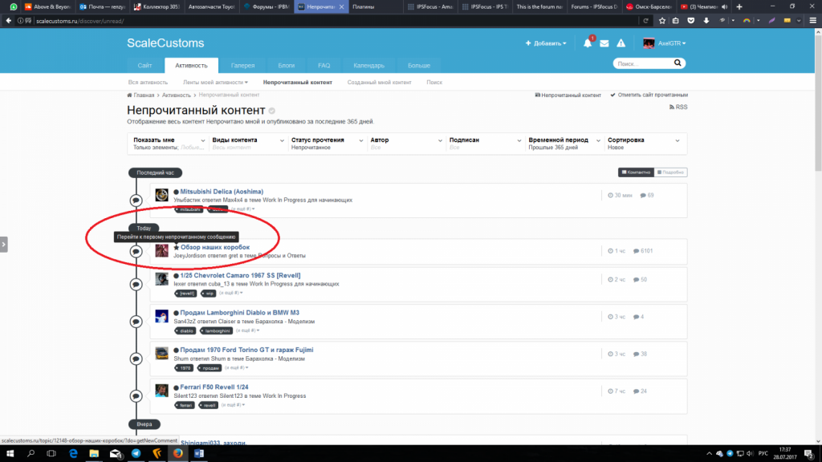Switch to the Галерея tab
The width and height of the screenshot is (822, 462).
pyautogui.click(x=243, y=66)
